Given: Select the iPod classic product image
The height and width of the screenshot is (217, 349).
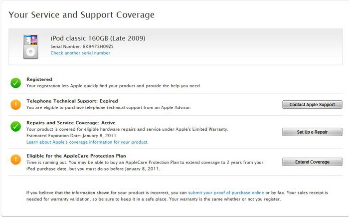Looking at the screenshot, I should pos(31,46).
